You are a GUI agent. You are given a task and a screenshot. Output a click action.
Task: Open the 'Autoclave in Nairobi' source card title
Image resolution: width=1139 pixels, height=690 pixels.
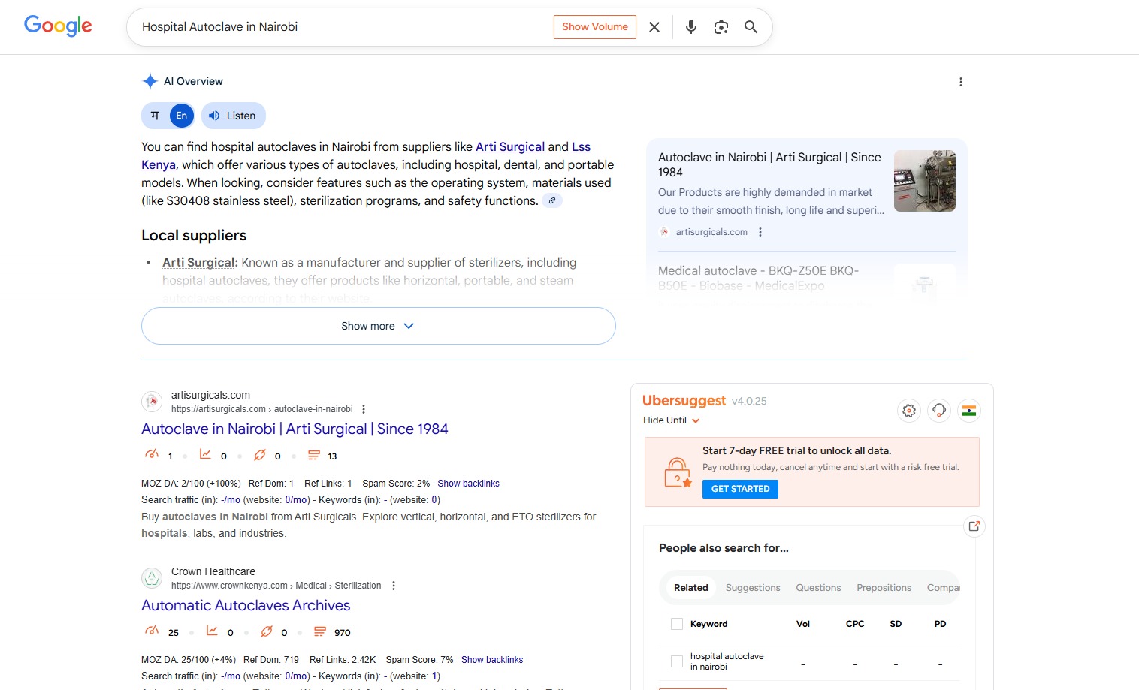tap(769, 164)
